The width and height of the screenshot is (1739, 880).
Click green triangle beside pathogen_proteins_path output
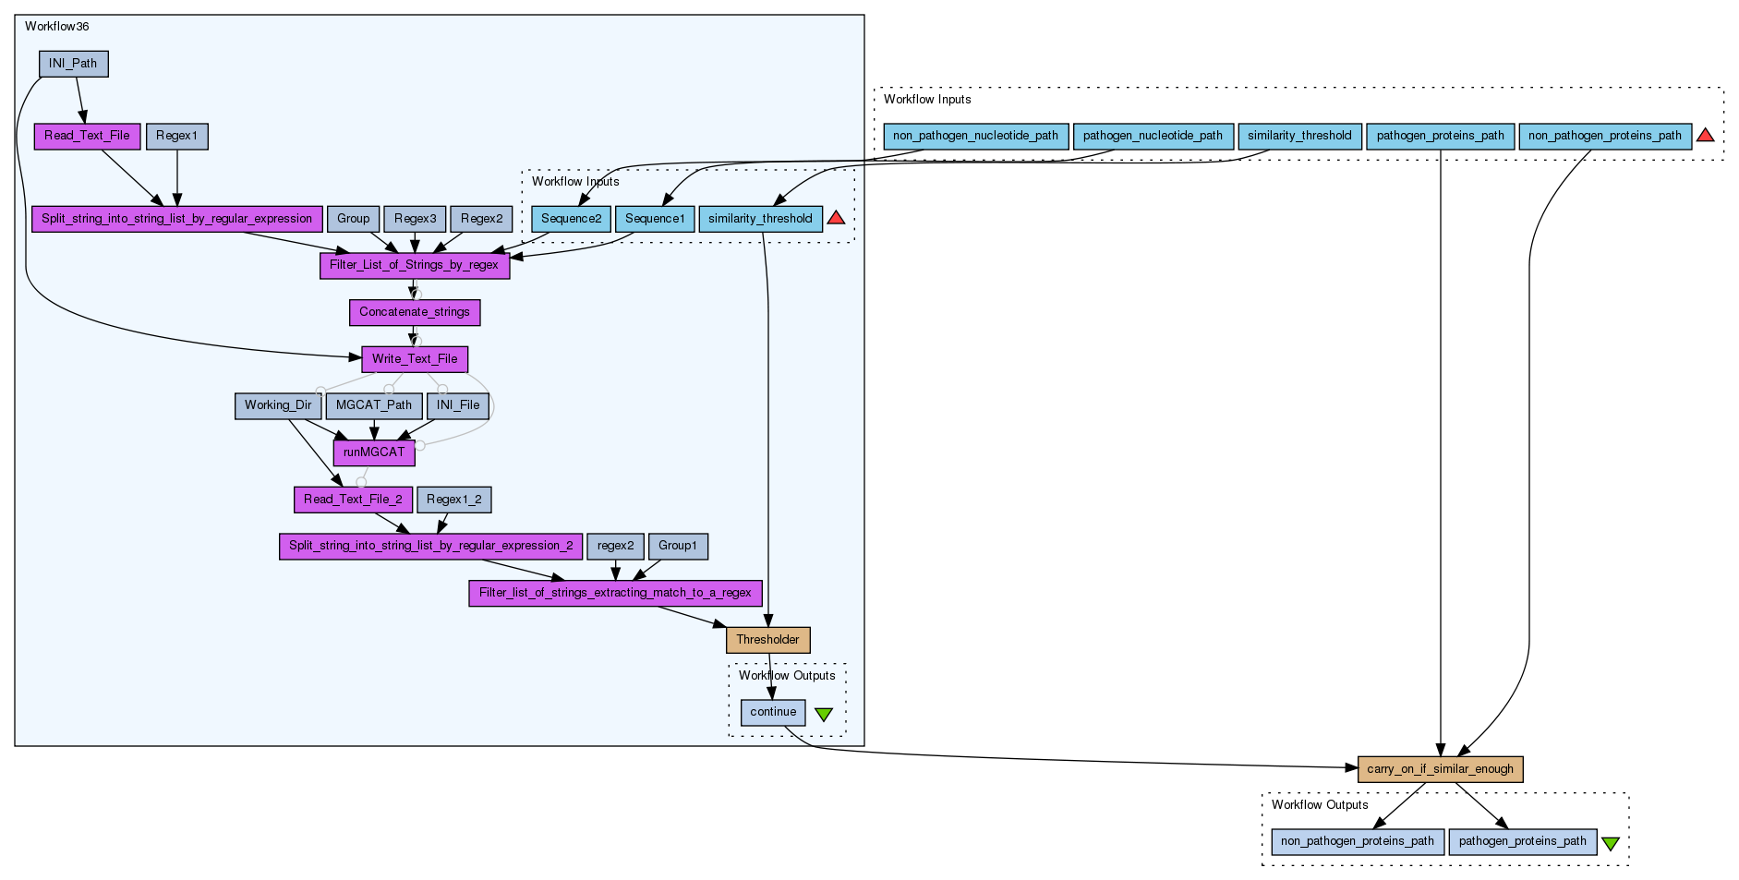point(1610,843)
